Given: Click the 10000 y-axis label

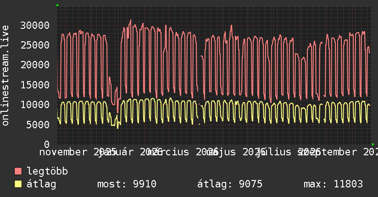Looking at the screenshot, I should [x=35, y=104].
